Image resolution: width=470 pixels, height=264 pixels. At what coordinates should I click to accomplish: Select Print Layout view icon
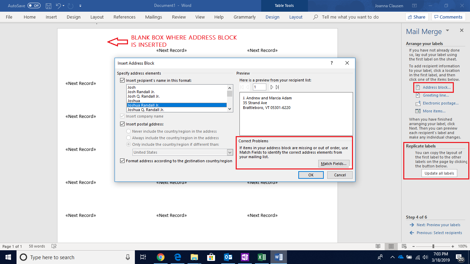pyautogui.click(x=391, y=246)
